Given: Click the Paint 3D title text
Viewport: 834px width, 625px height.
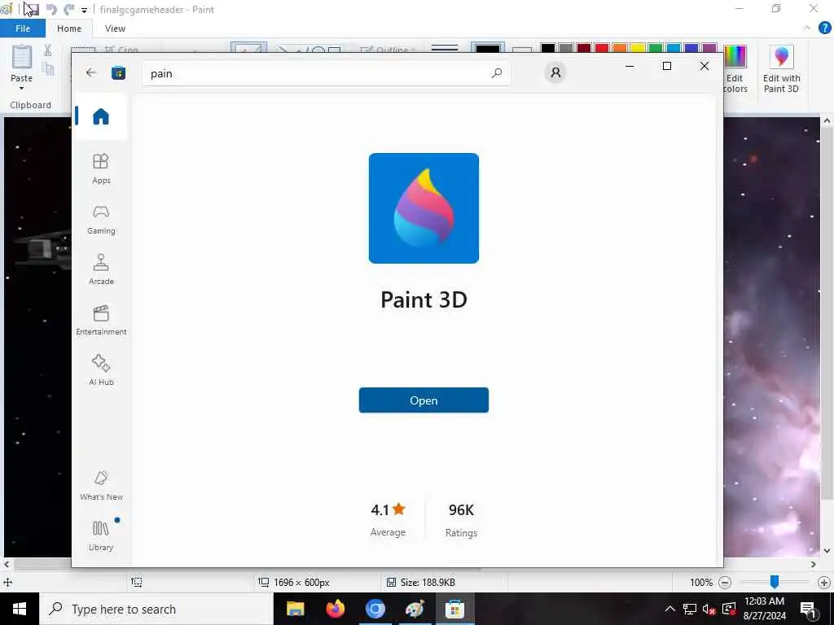Looking at the screenshot, I should [424, 299].
